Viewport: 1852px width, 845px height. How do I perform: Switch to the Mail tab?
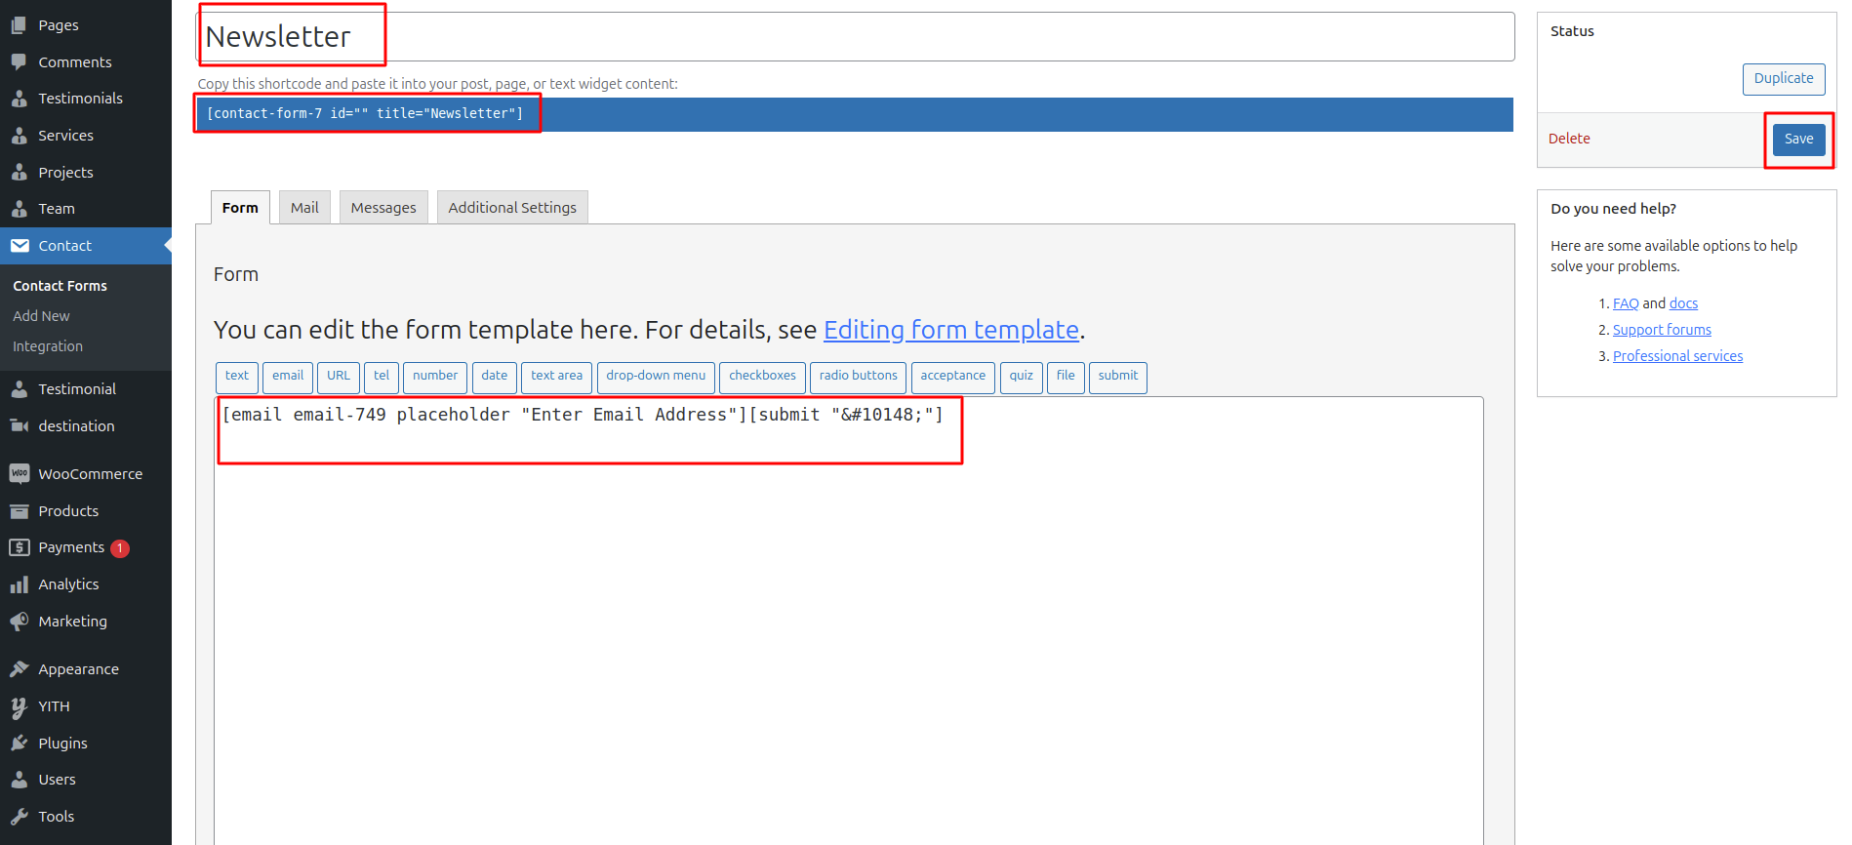(x=304, y=207)
